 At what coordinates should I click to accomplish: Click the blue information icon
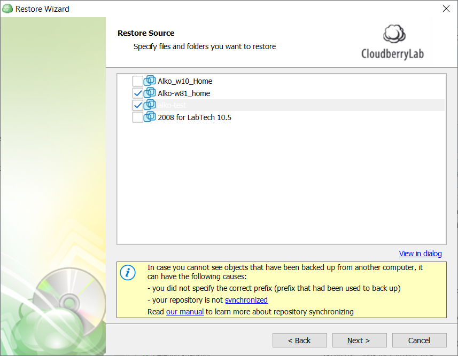tap(128, 273)
